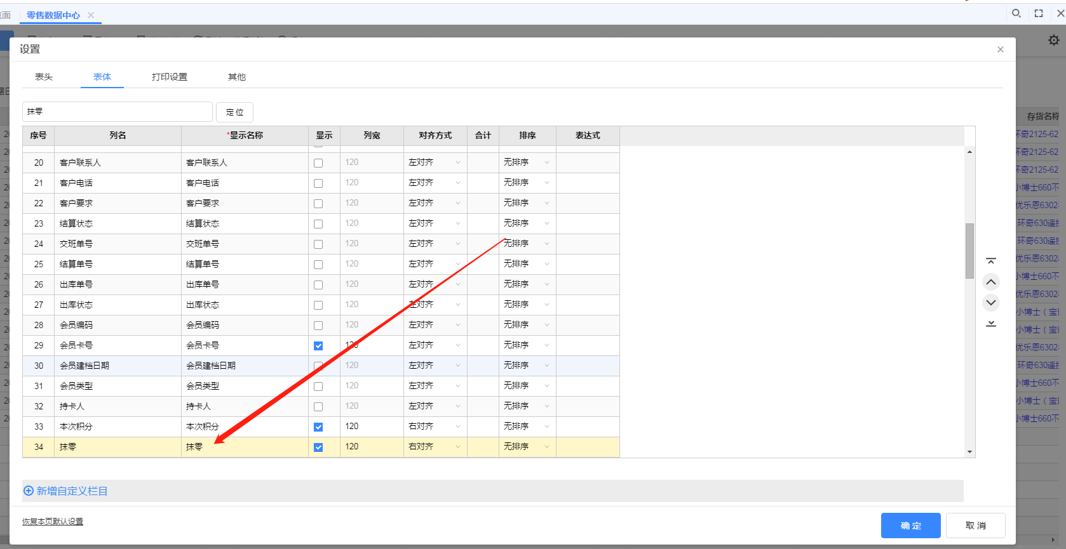Screen dimensions: 1066x549
Task: Click the 显示名称 column header
Action: (245, 135)
